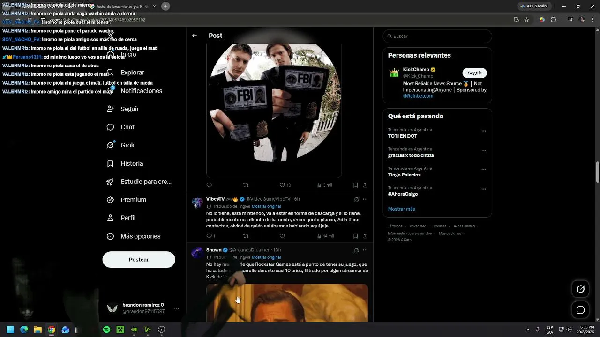View stats for the 3 mil views post
This screenshot has height=337, width=600.
[x=324, y=185]
